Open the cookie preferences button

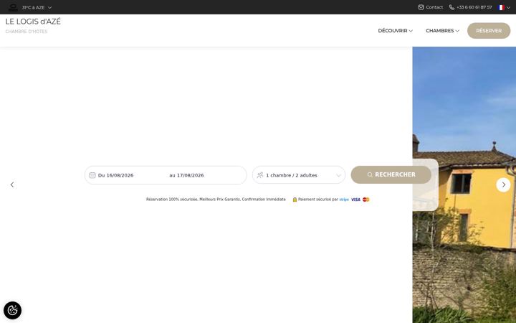[x=12, y=310]
